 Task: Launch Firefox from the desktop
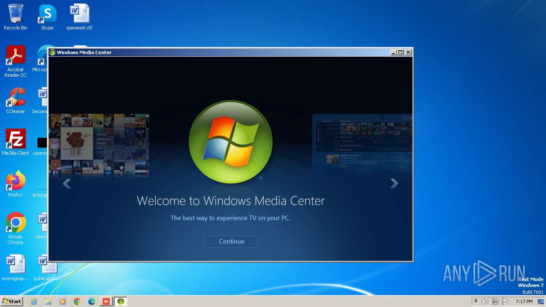click(15, 184)
